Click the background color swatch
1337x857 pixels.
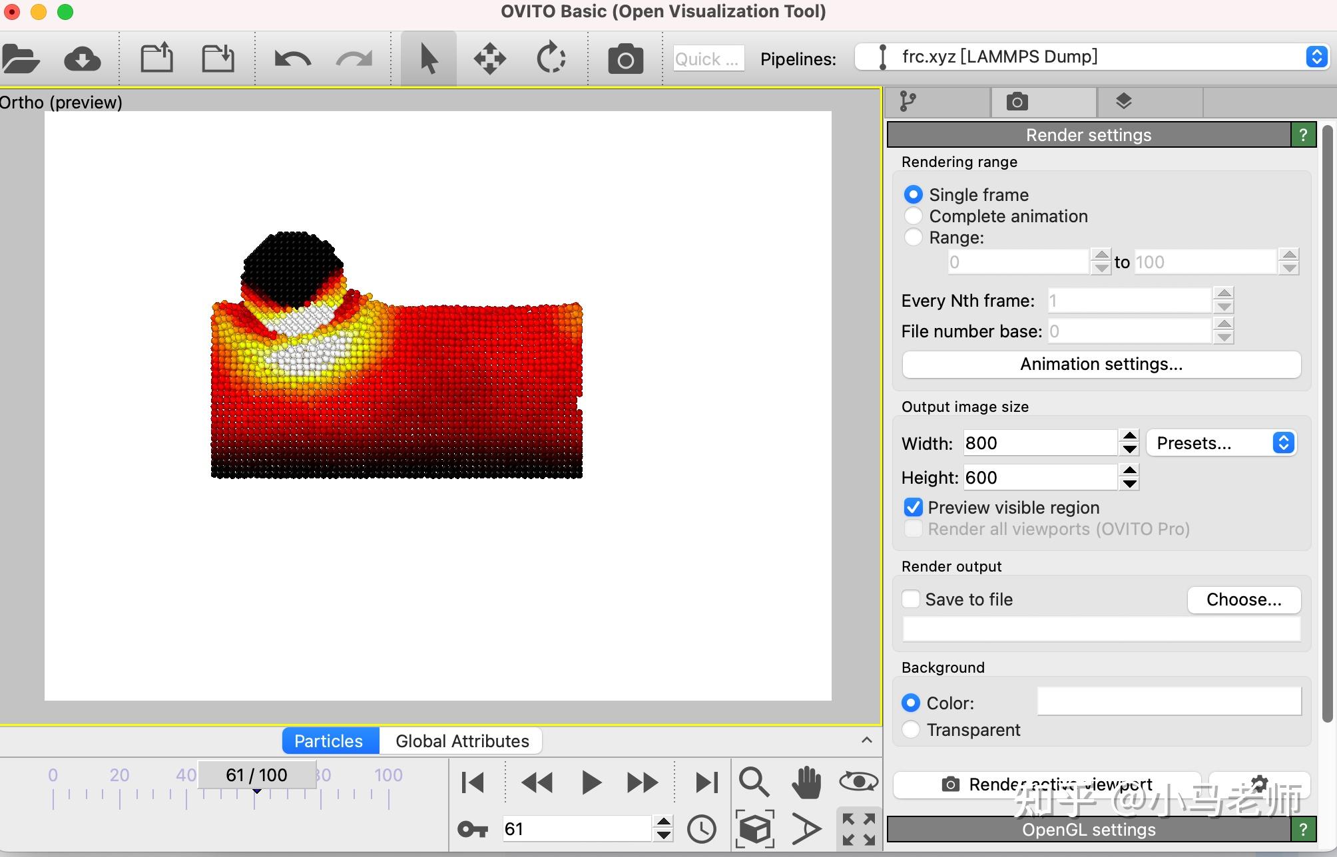tap(1169, 701)
